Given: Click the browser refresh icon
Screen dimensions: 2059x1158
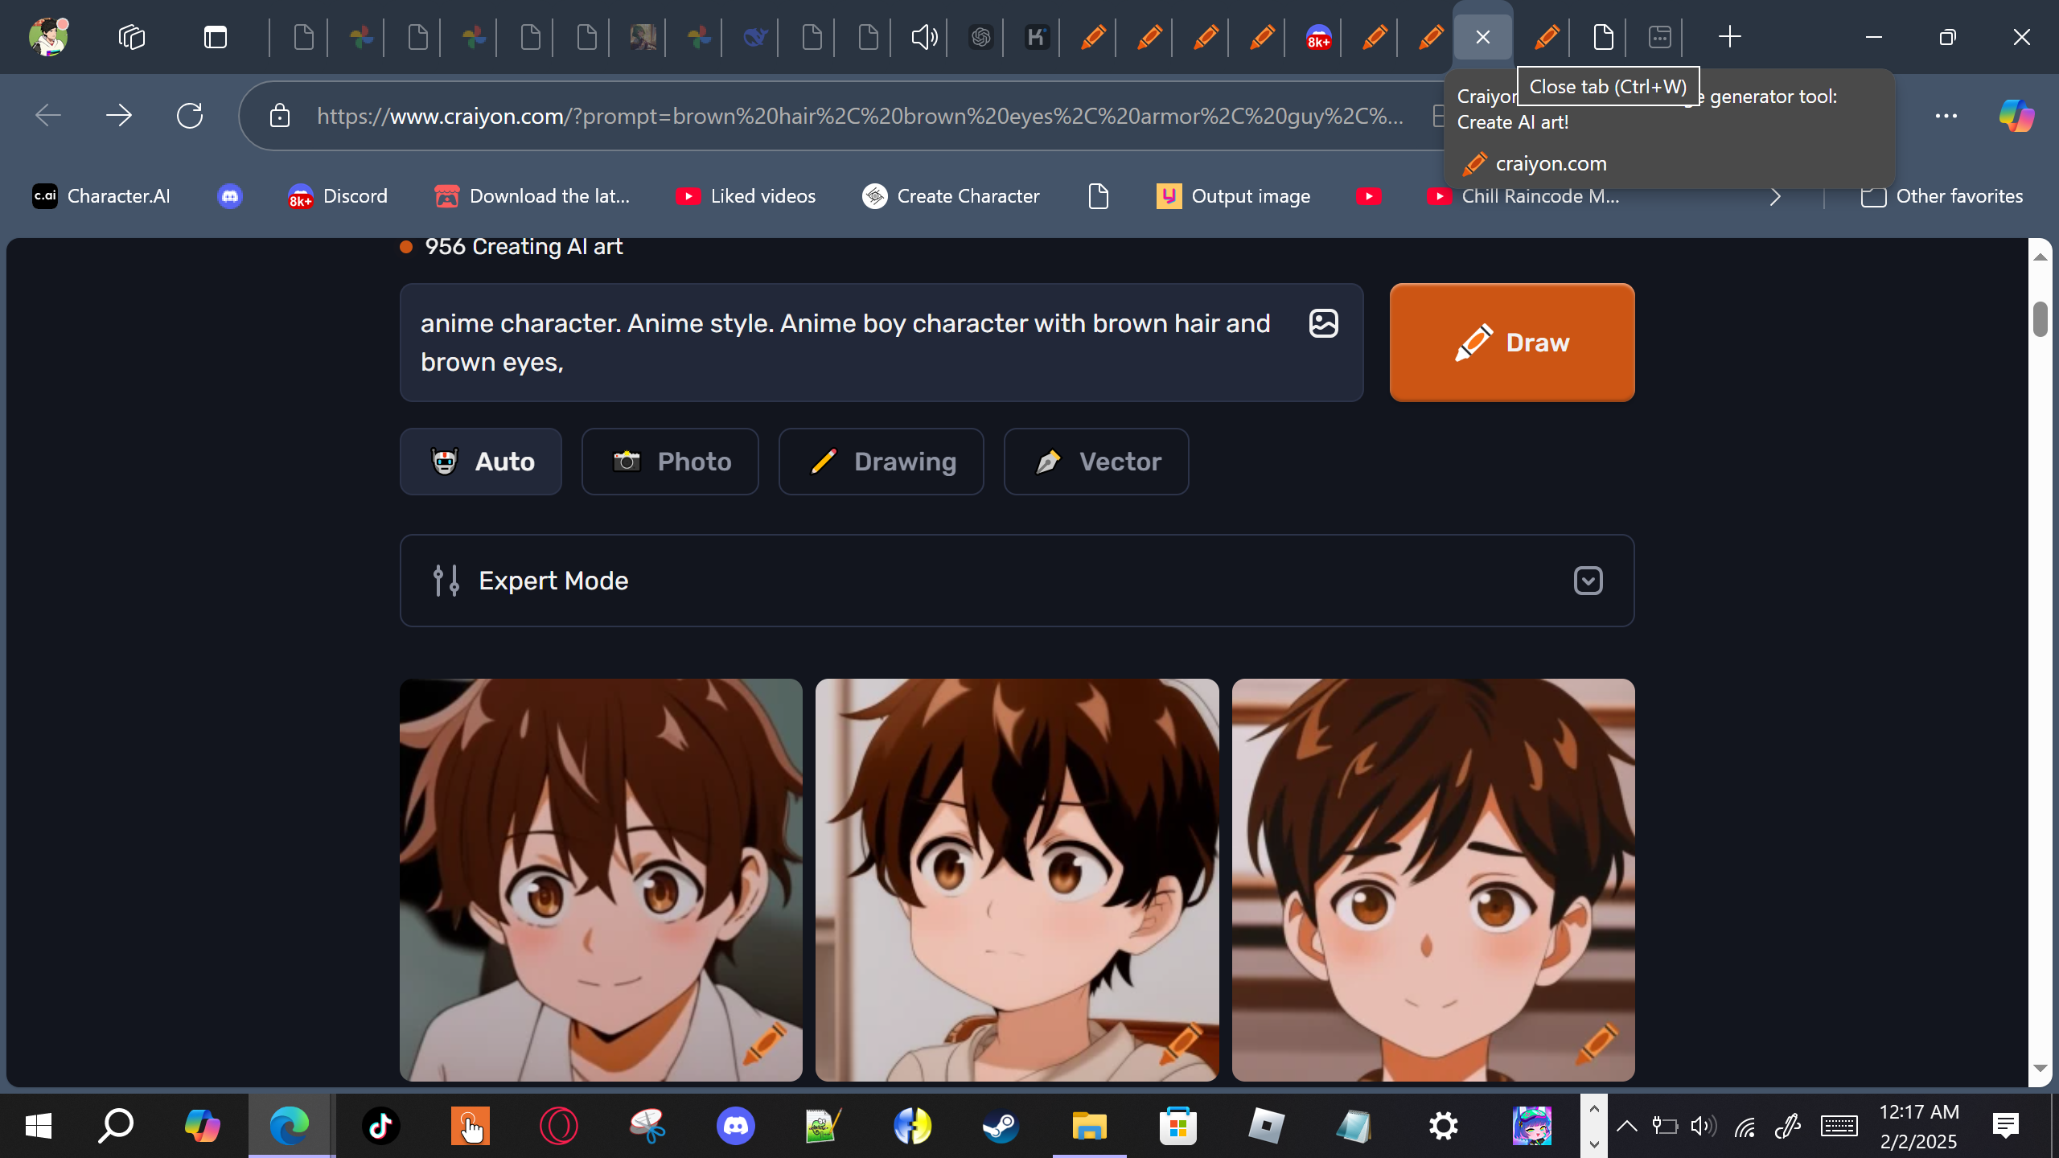Looking at the screenshot, I should 190,116.
